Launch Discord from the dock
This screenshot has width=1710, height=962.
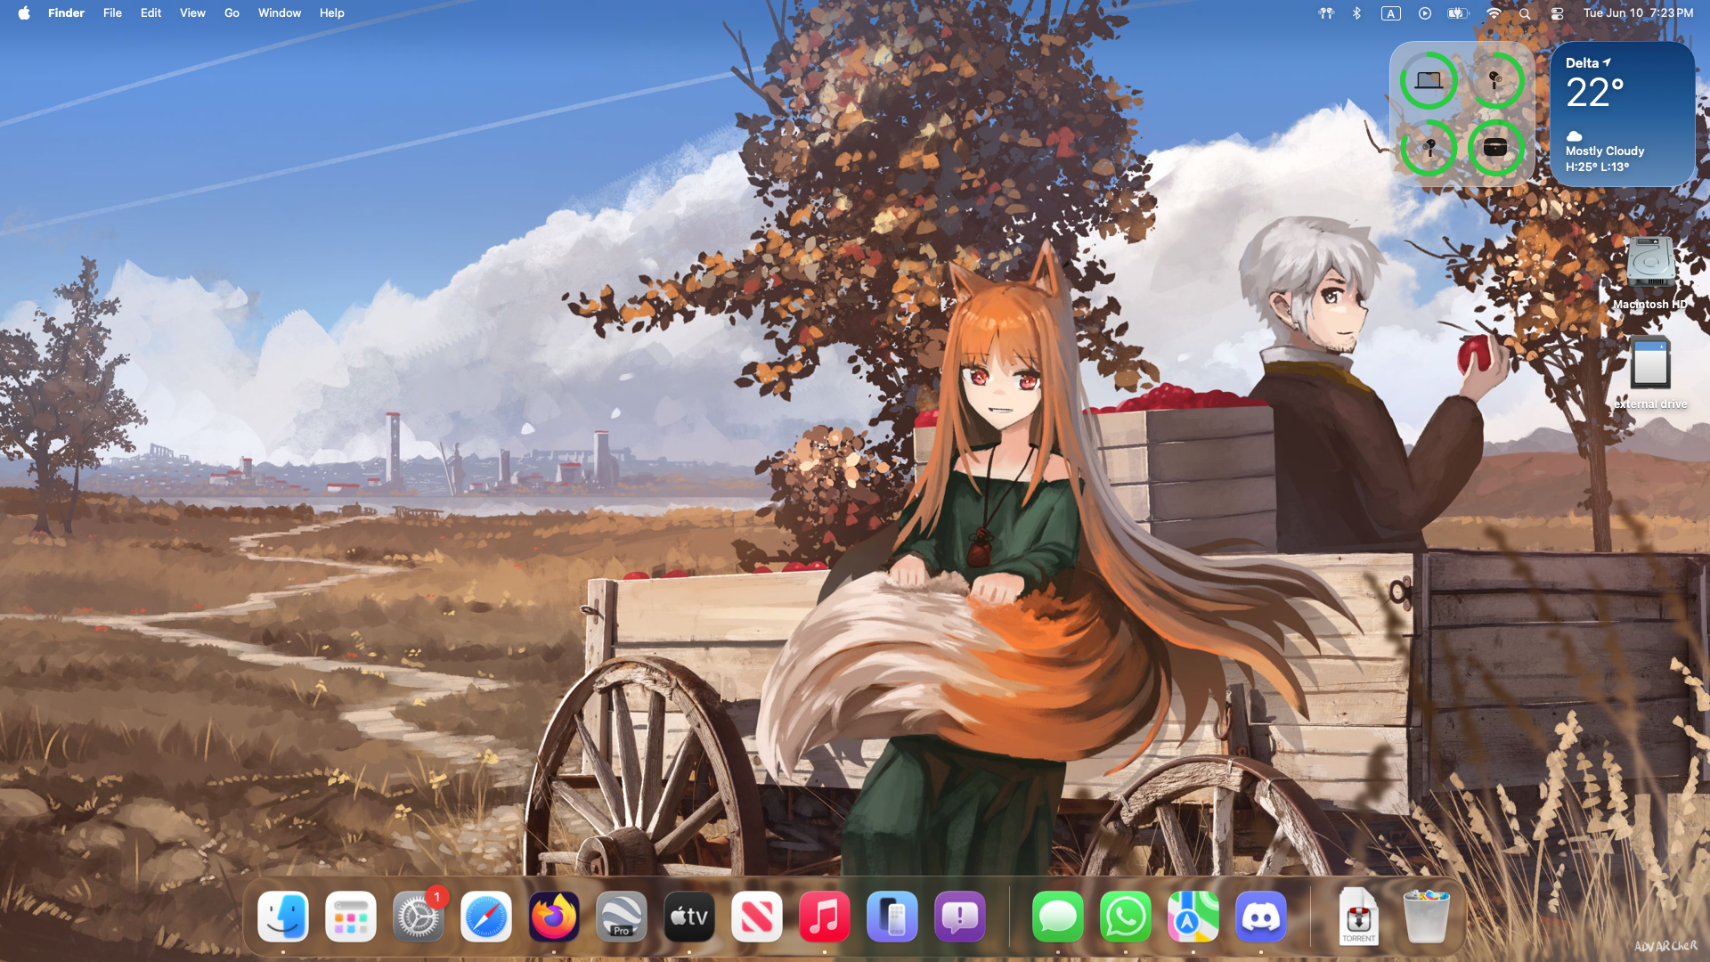coord(1261,917)
